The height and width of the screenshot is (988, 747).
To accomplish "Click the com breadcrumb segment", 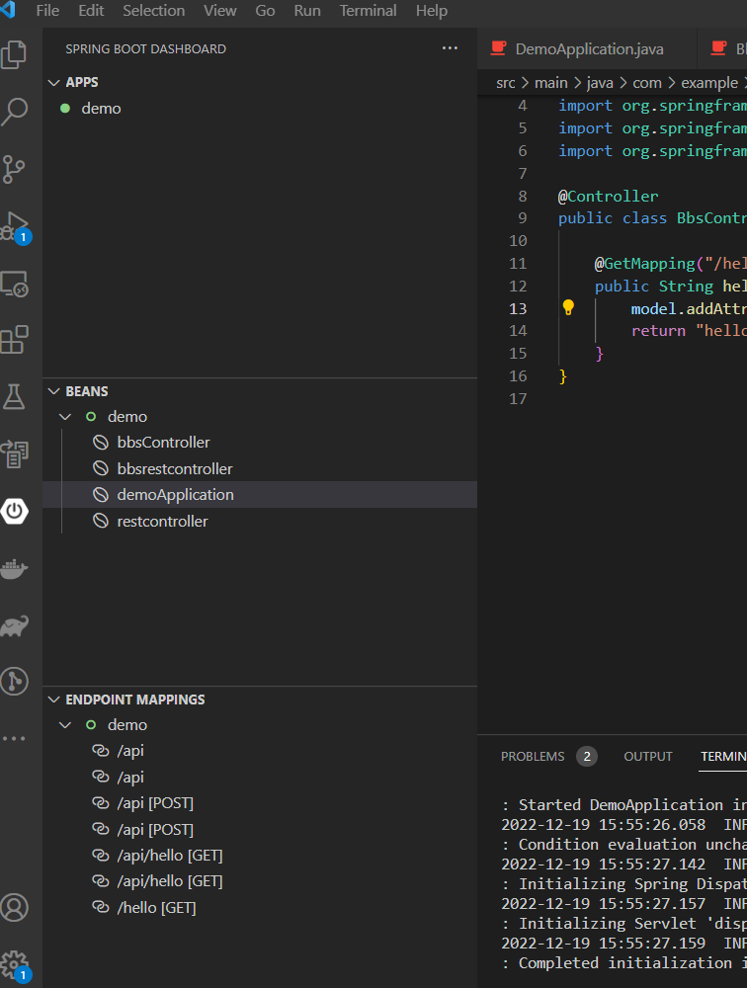I will [647, 83].
